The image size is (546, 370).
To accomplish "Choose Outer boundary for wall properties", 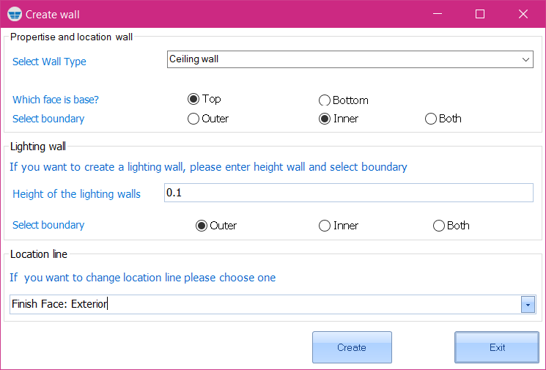I will click(193, 119).
